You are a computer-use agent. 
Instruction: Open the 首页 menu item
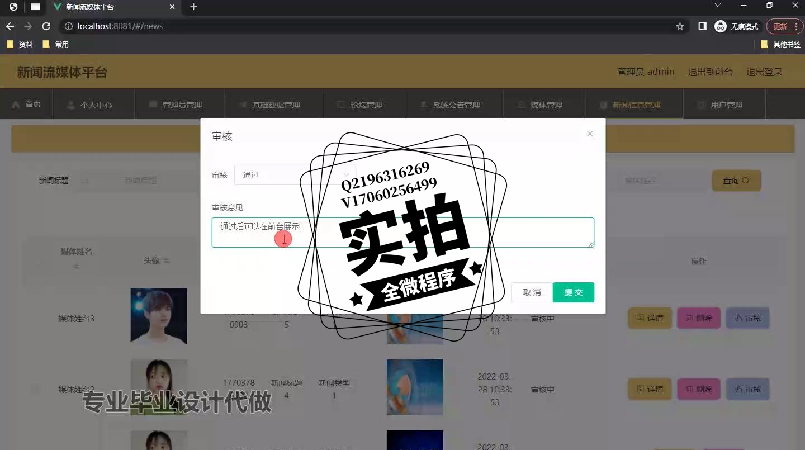coord(26,104)
